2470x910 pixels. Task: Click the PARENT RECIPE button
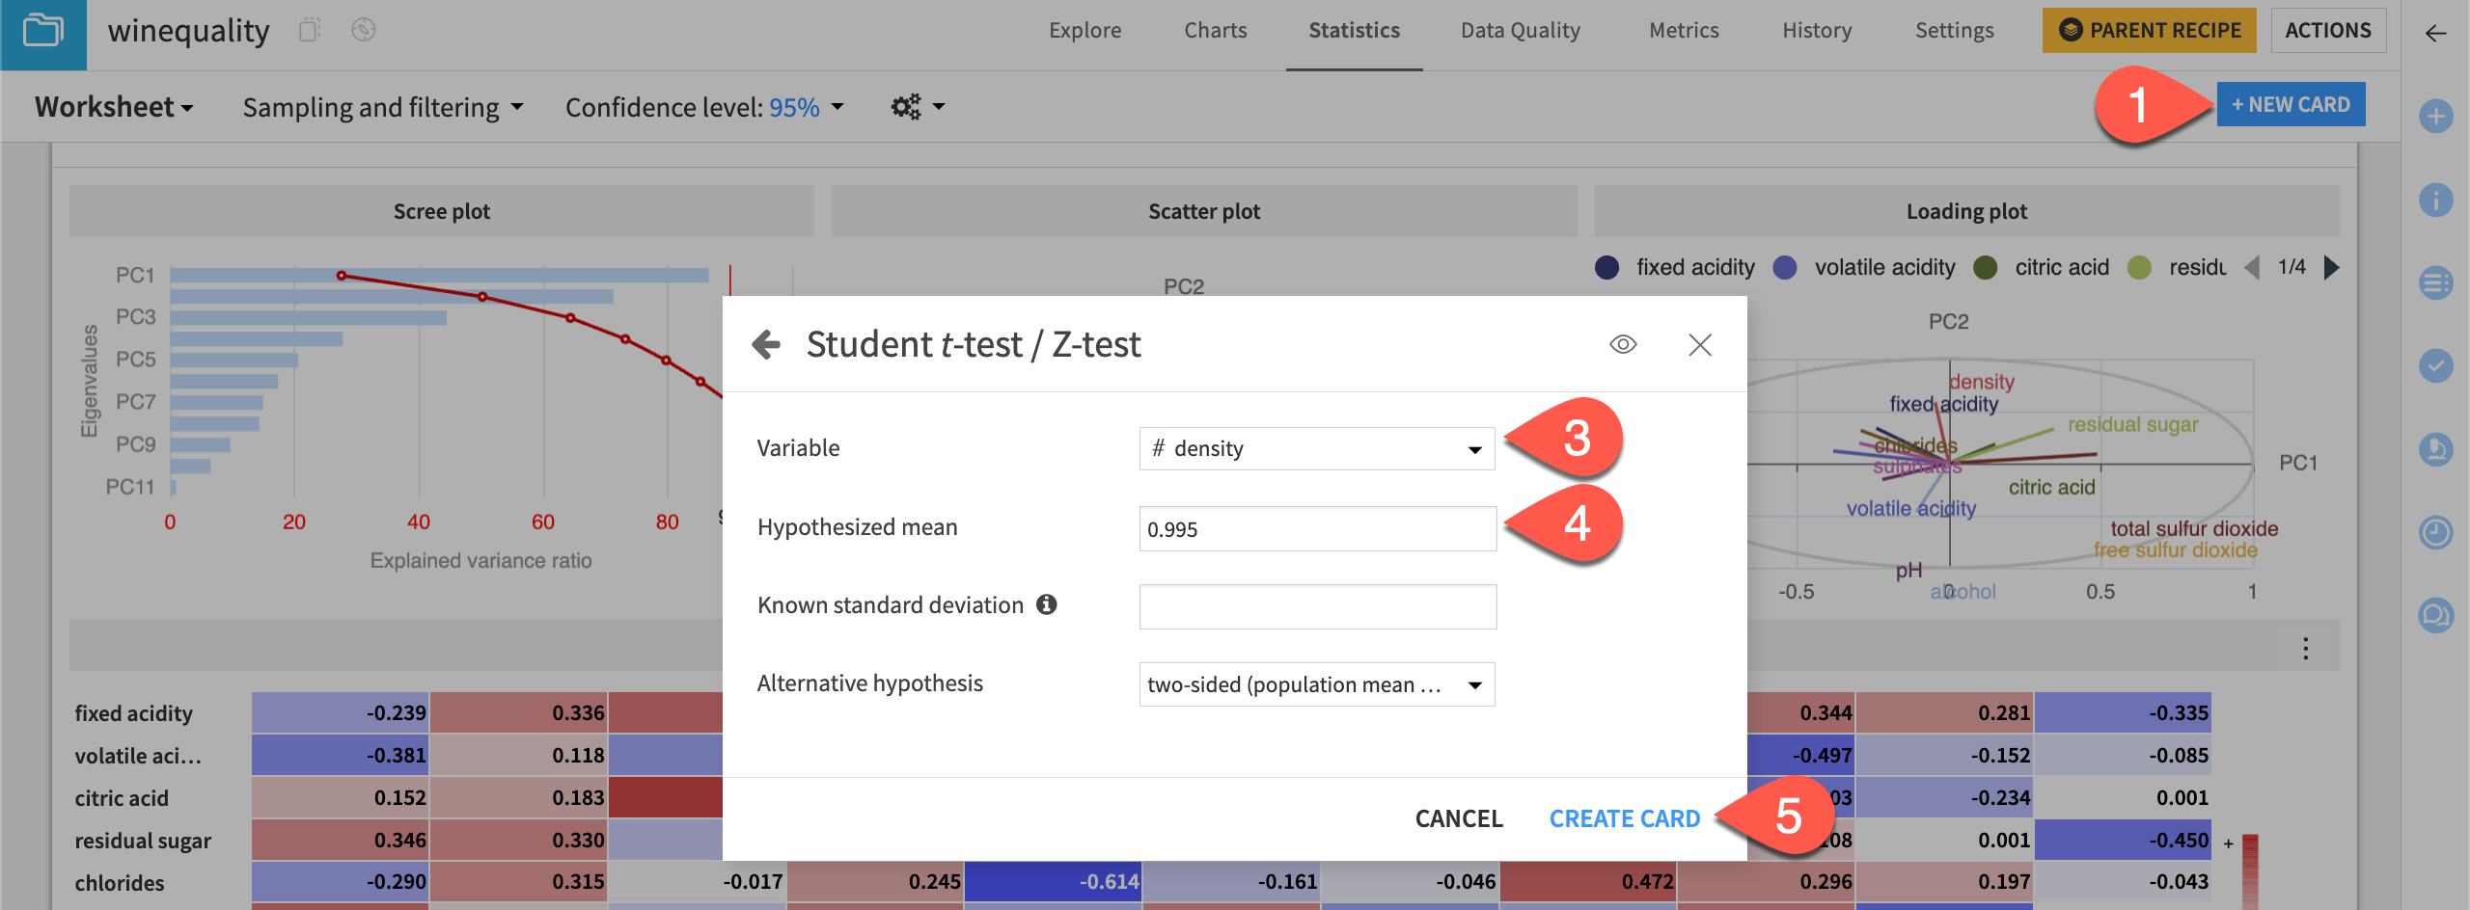point(2150,30)
